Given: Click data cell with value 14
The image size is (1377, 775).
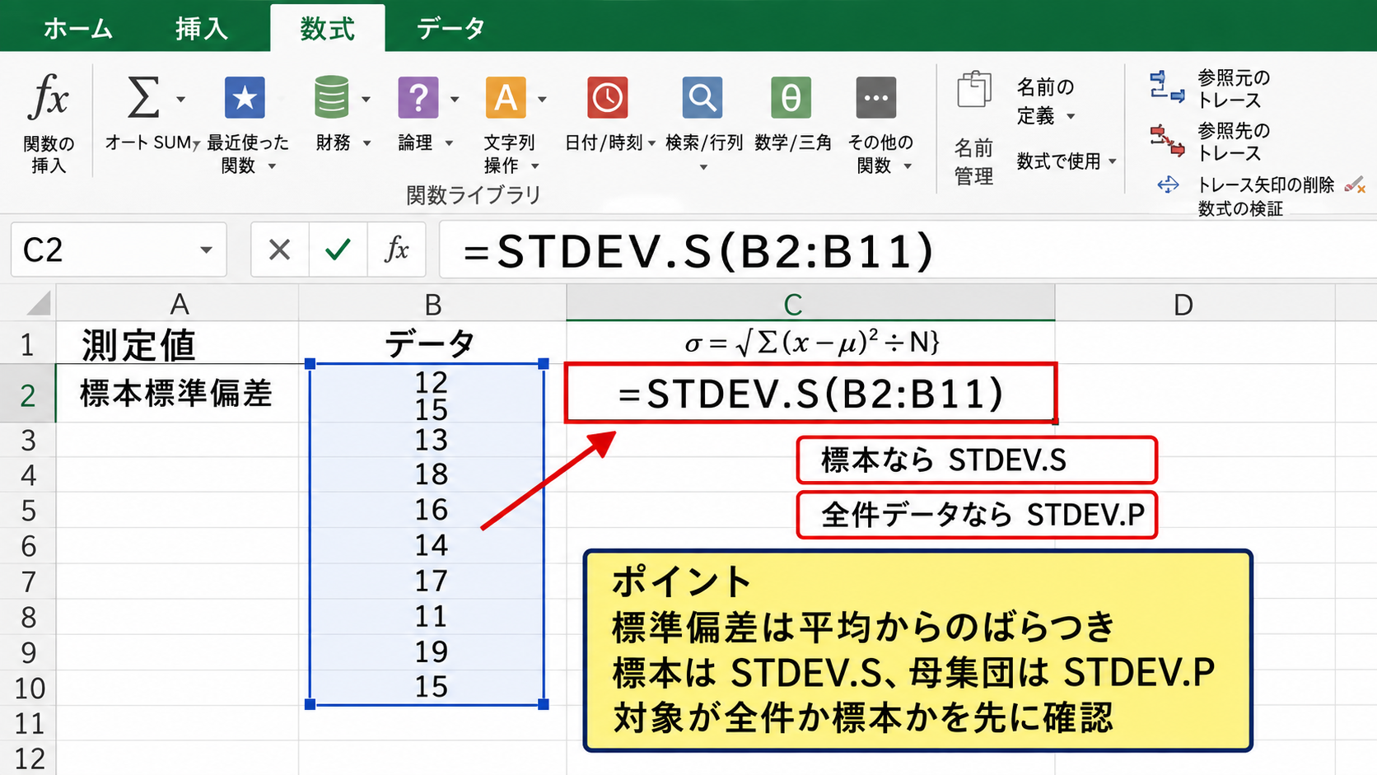Looking at the screenshot, I should pyautogui.click(x=432, y=546).
